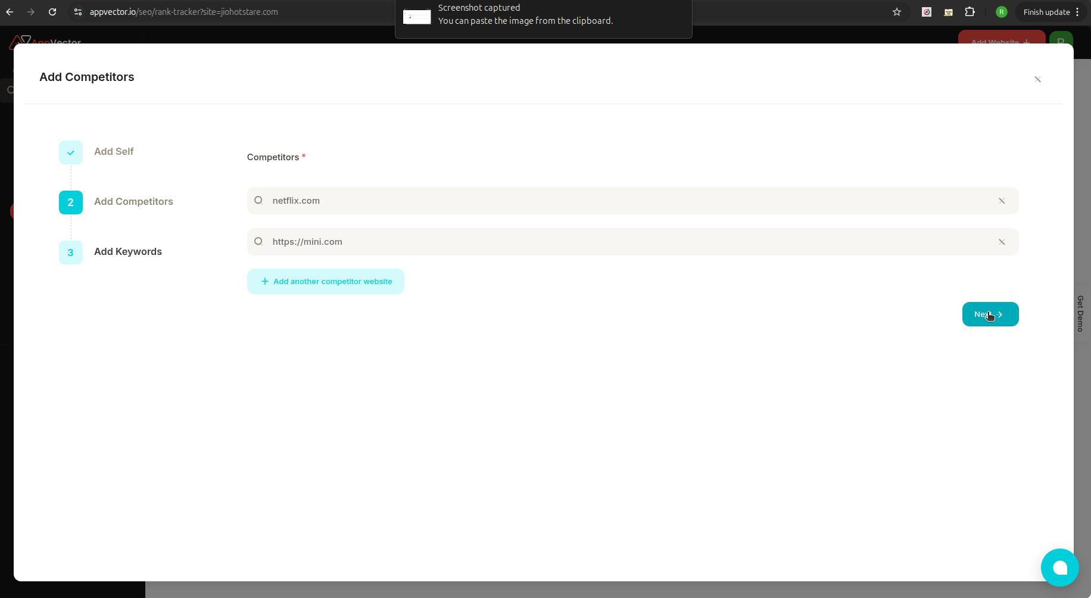The height and width of the screenshot is (598, 1091).
Task: Toggle the bookmark star for this page
Action: coord(897,12)
